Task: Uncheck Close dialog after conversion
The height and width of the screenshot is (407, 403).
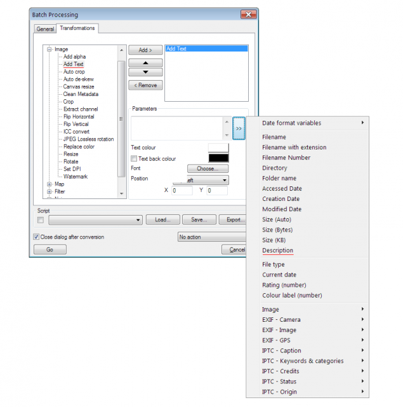Action: click(x=36, y=237)
